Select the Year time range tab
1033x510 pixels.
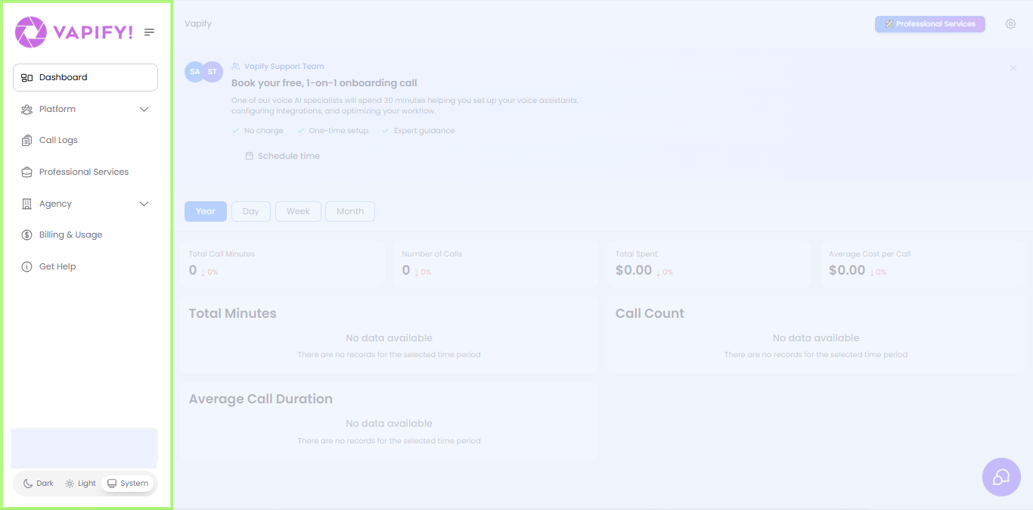click(x=206, y=211)
